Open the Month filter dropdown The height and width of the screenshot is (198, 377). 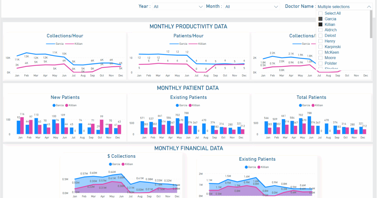(x=276, y=7)
